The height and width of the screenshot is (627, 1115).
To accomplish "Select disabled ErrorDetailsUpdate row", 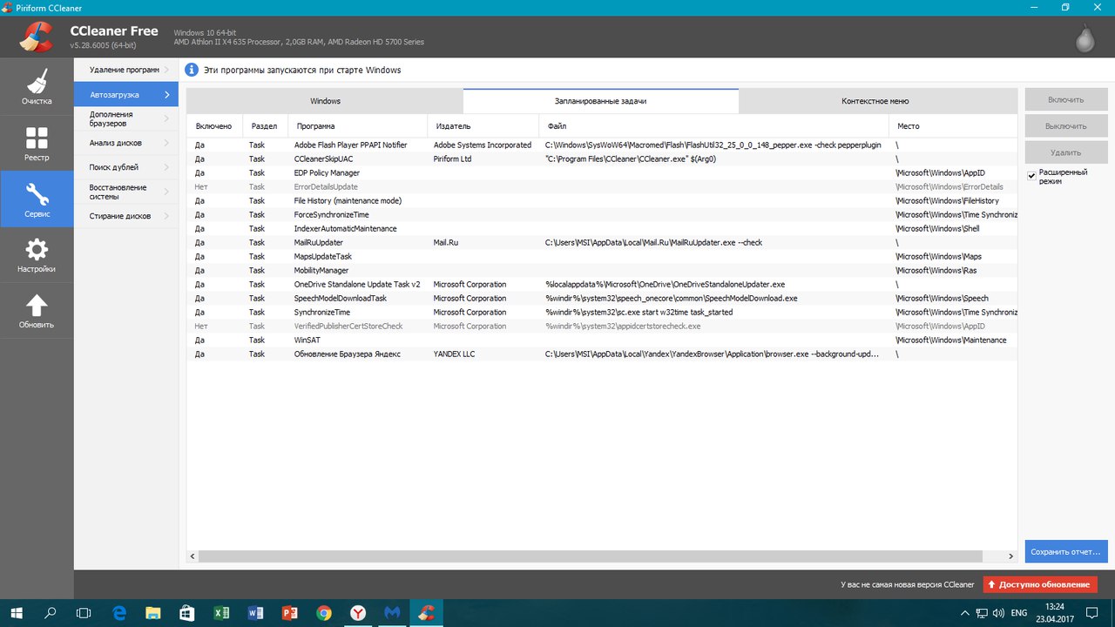I will (602, 187).
